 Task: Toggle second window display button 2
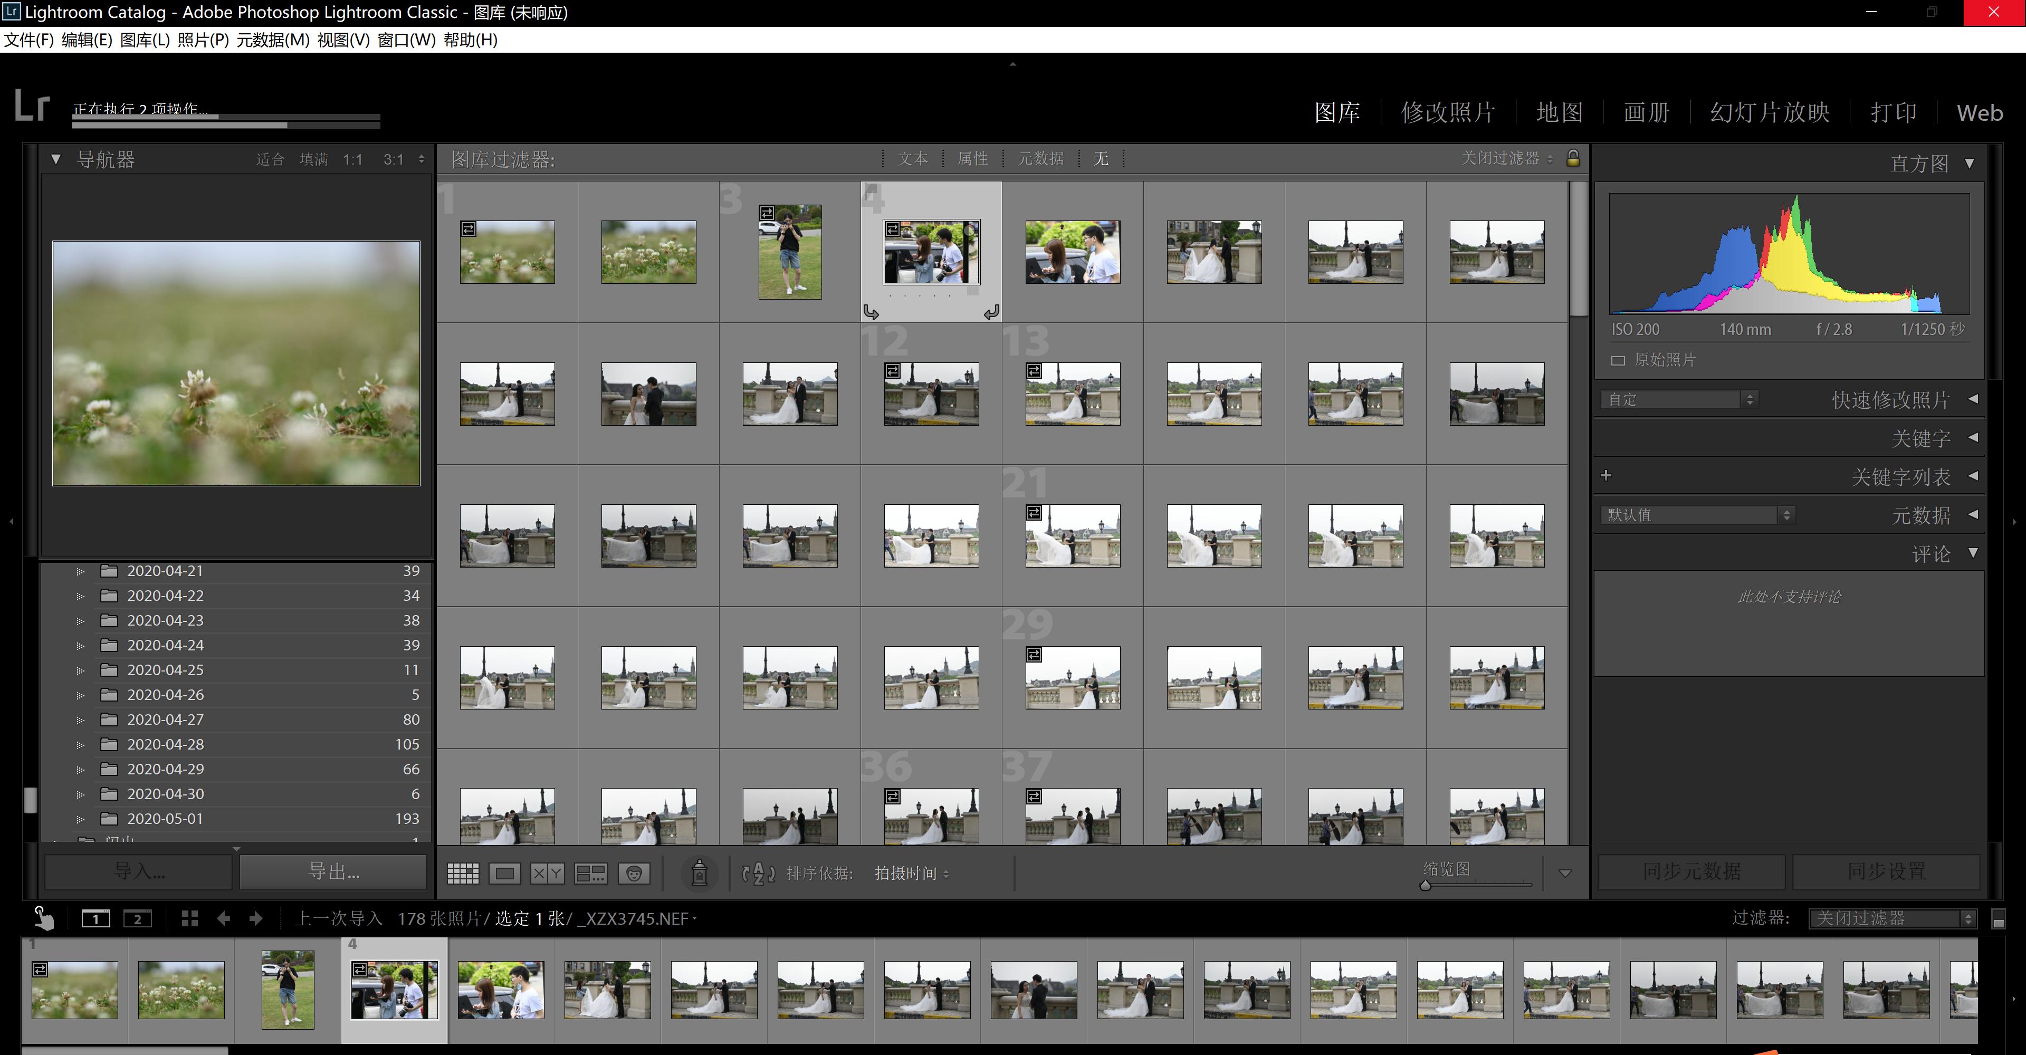click(138, 919)
